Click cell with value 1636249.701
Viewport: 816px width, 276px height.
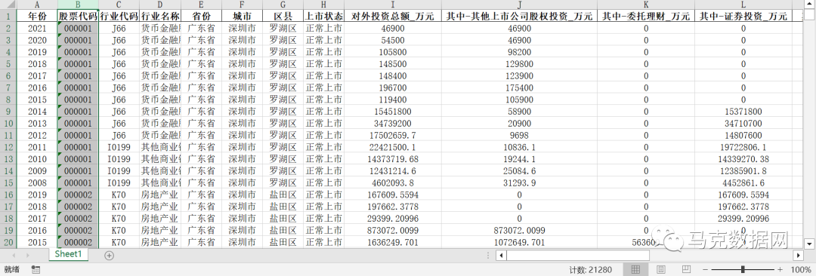click(x=393, y=243)
